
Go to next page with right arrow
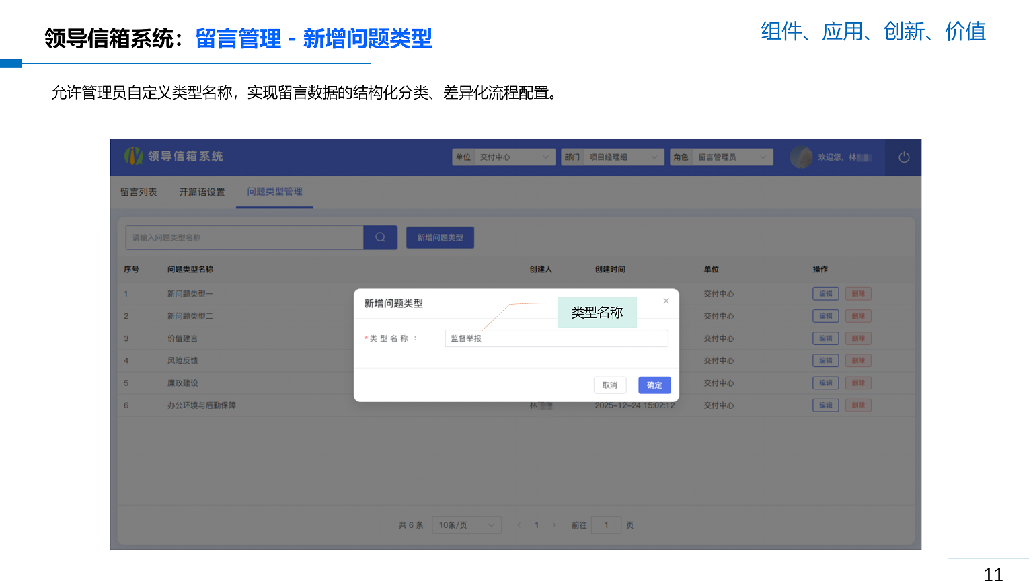554,525
